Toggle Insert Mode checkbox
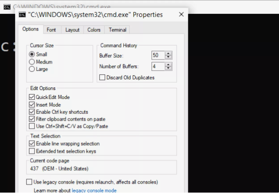The image size is (279, 193). [32, 105]
